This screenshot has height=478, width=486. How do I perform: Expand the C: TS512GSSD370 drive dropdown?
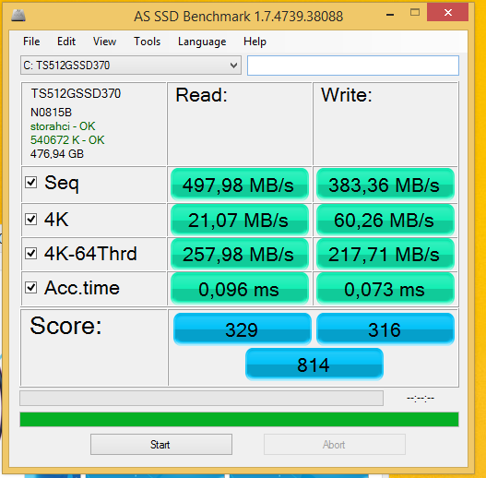tap(131, 66)
